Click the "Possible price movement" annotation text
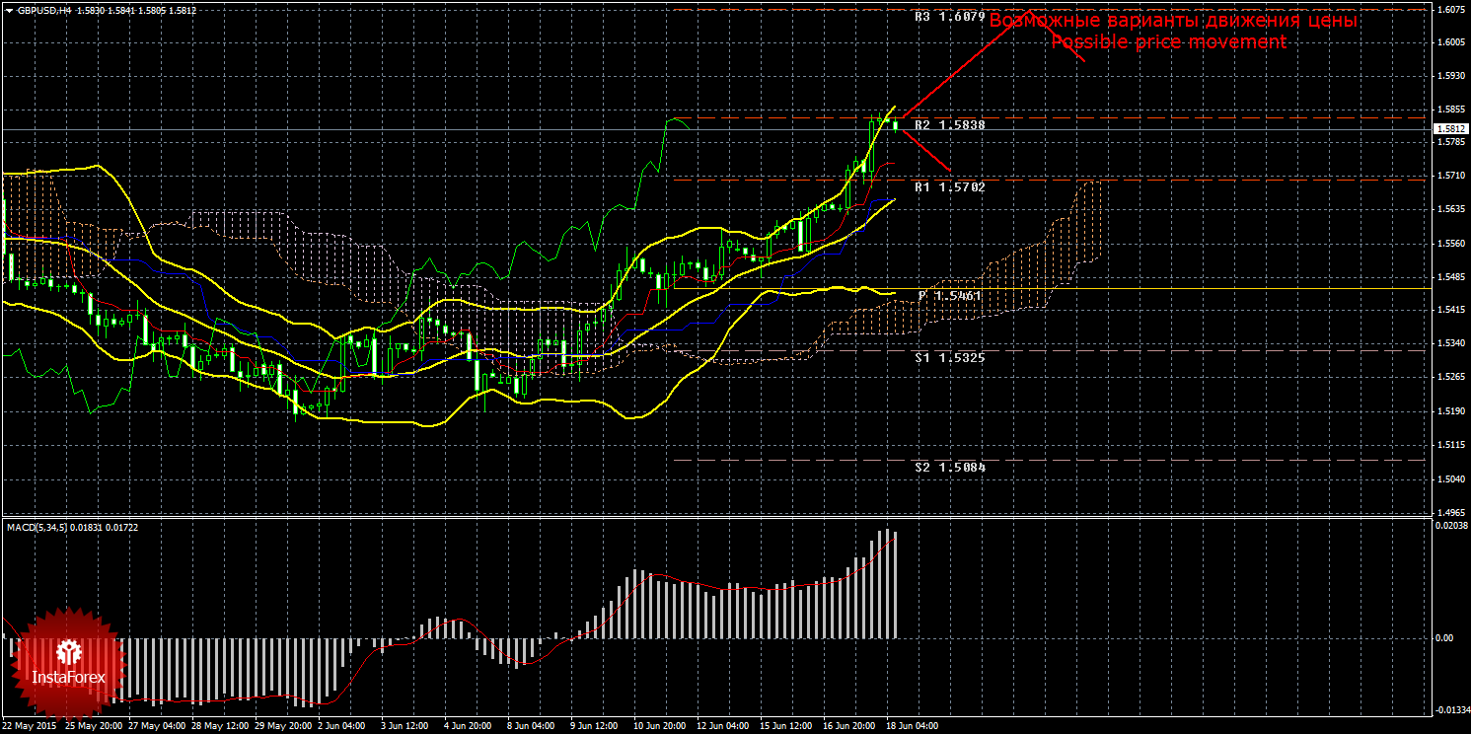This screenshot has height=734, width=1471. pyautogui.click(x=1169, y=42)
